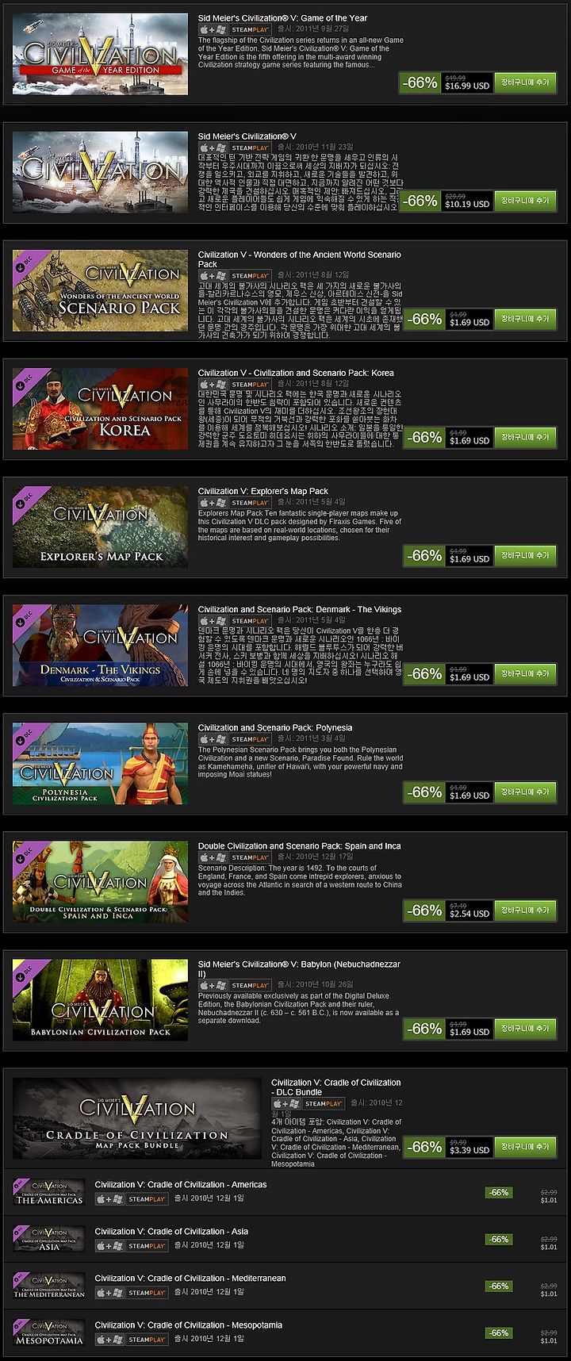Open Denmark - The Vikings title link

pyautogui.click(x=300, y=609)
